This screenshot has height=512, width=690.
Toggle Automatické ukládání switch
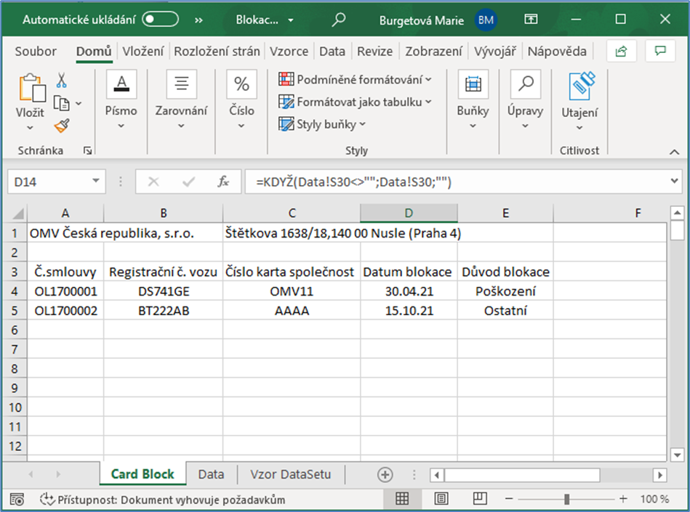(160, 20)
